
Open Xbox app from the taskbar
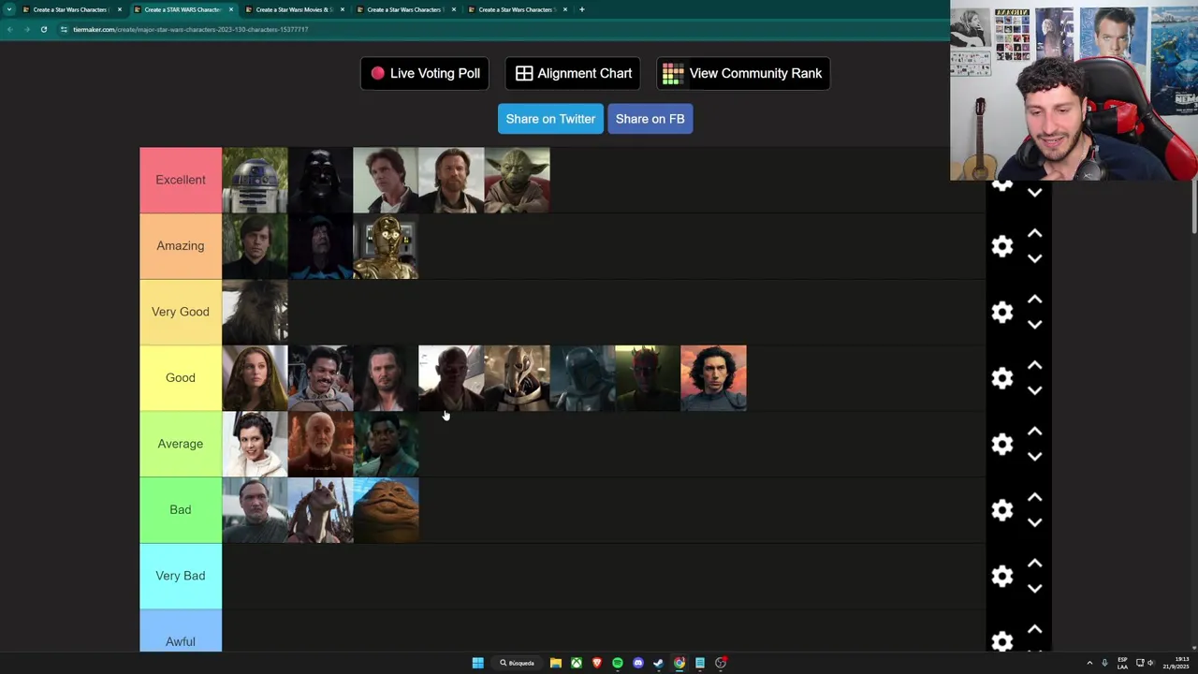[577, 663]
